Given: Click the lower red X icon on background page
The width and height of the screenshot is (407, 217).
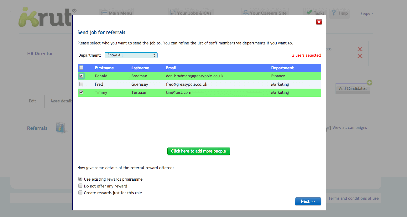Looking at the screenshot, I should pos(360,56).
